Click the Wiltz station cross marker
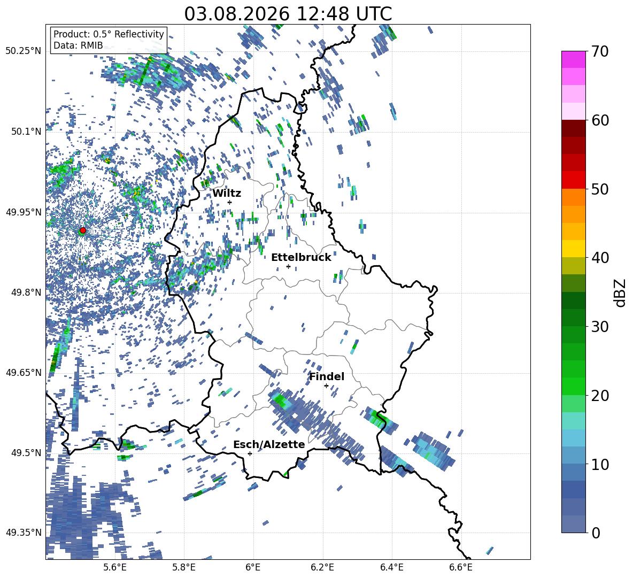Image resolution: width=633 pixels, height=578 pixels. coord(230,203)
